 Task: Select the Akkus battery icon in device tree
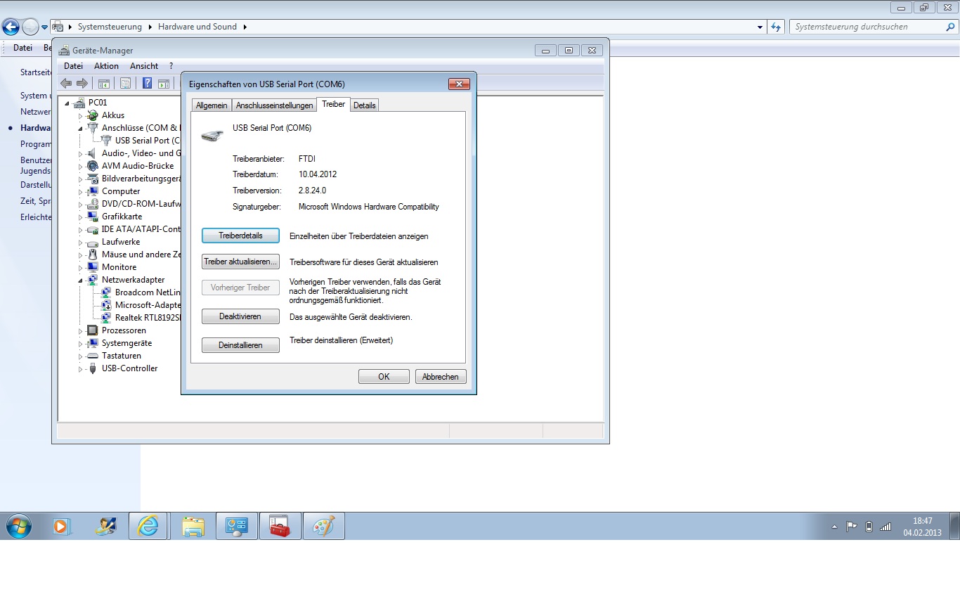point(92,115)
